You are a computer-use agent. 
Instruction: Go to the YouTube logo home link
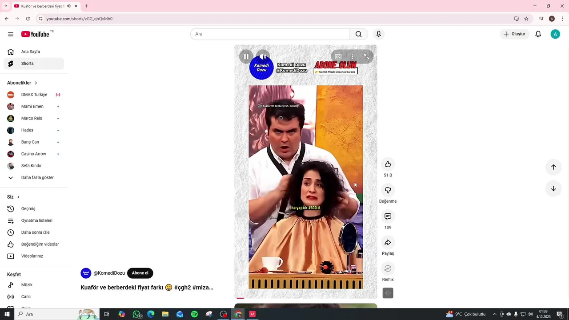click(x=35, y=34)
